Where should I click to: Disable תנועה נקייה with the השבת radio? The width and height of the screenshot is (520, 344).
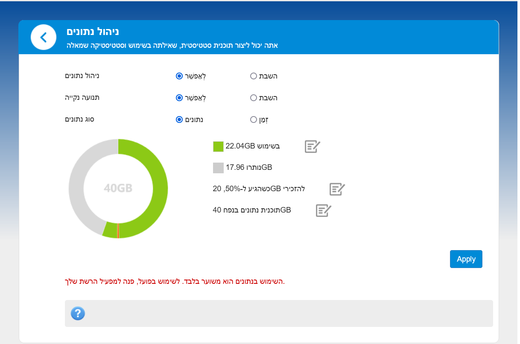tap(254, 98)
